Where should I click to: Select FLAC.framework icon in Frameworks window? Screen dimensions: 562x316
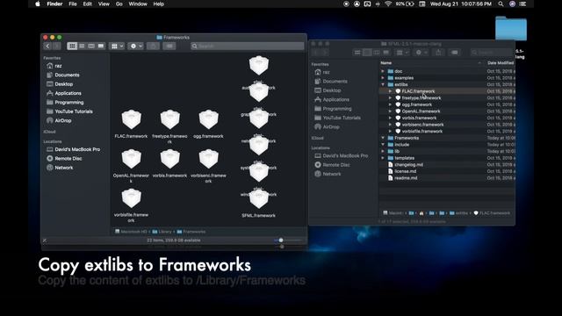tap(131, 119)
